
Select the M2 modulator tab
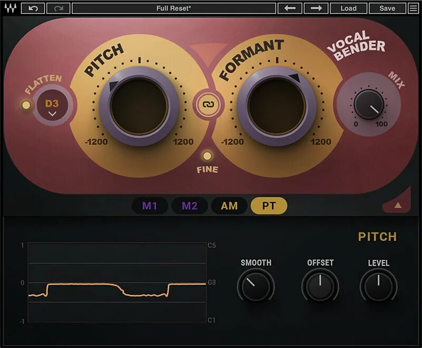click(189, 206)
